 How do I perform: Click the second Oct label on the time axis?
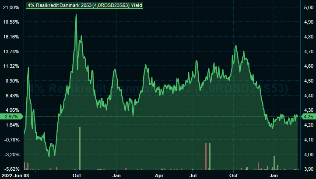pyautogui.click(x=234, y=175)
